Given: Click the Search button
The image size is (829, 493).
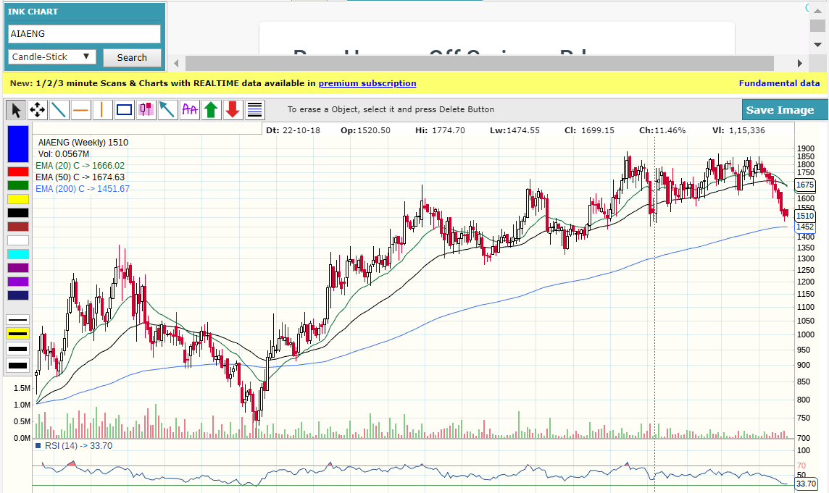Looking at the screenshot, I should tap(132, 57).
